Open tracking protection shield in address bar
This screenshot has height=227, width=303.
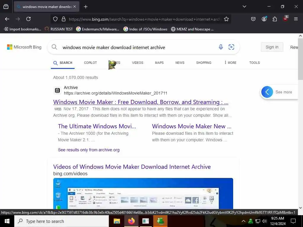point(55,19)
